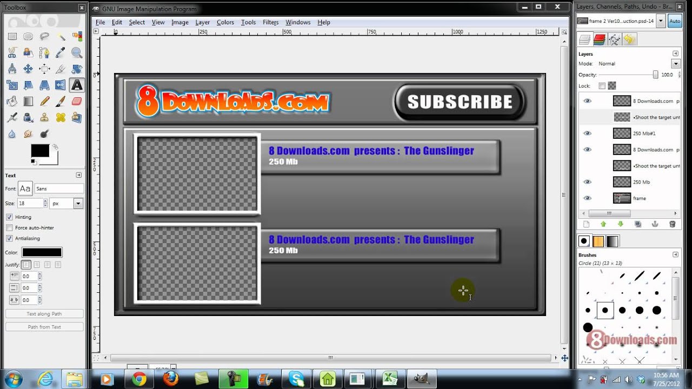This screenshot has width=692, height=389.
Task: Click the delete layer trash icon
Action: (x=673, y=224)
